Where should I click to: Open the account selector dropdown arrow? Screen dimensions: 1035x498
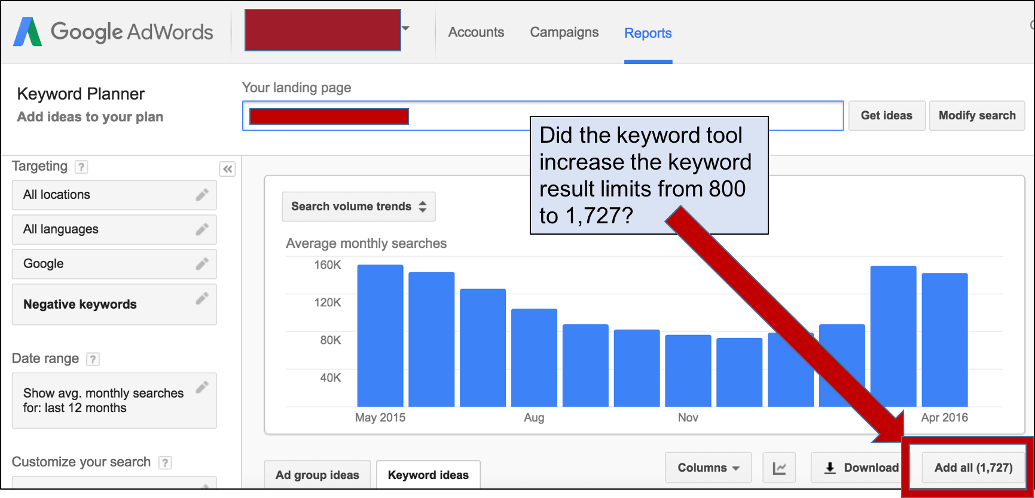(405, 29)
